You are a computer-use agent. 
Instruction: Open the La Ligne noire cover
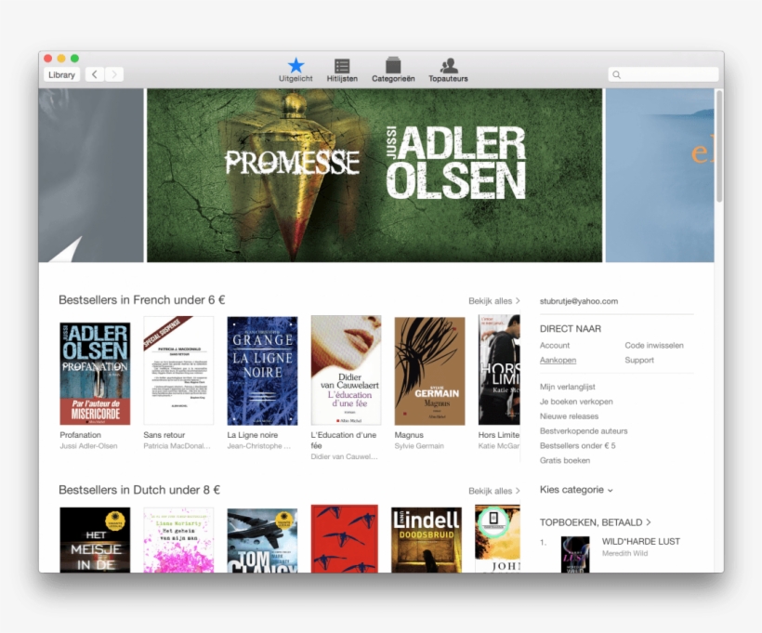(262, 371)
